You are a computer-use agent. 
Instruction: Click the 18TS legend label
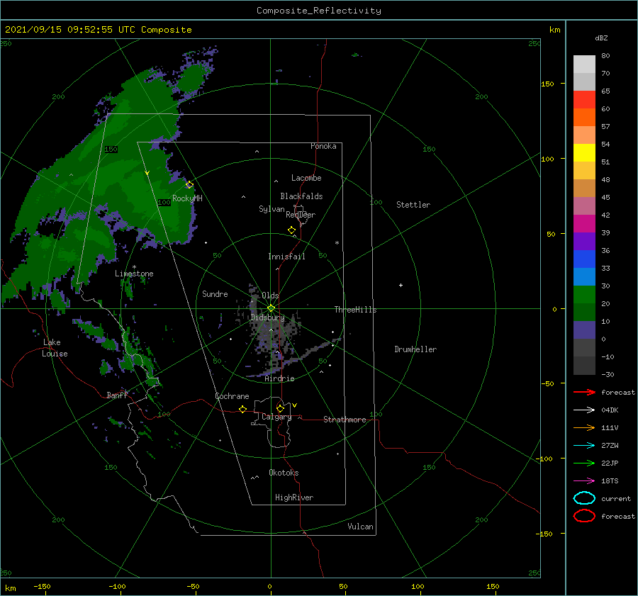click(x=610, y=481)
